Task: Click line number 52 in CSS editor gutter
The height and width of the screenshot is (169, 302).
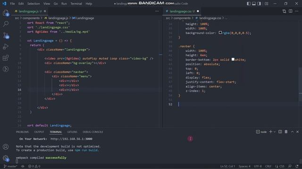Action: pyautogui.click(x=170, y=104)
